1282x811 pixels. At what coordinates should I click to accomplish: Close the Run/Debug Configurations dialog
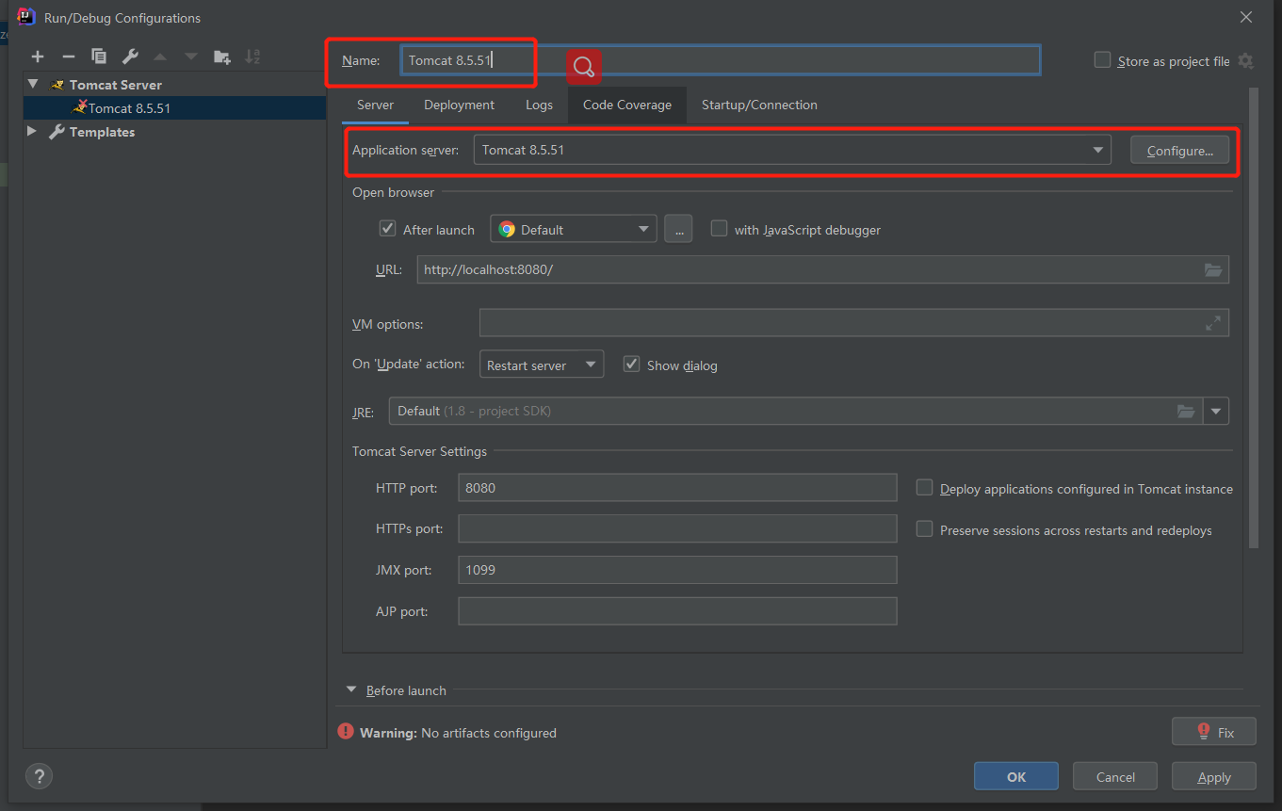(1246, 17)
